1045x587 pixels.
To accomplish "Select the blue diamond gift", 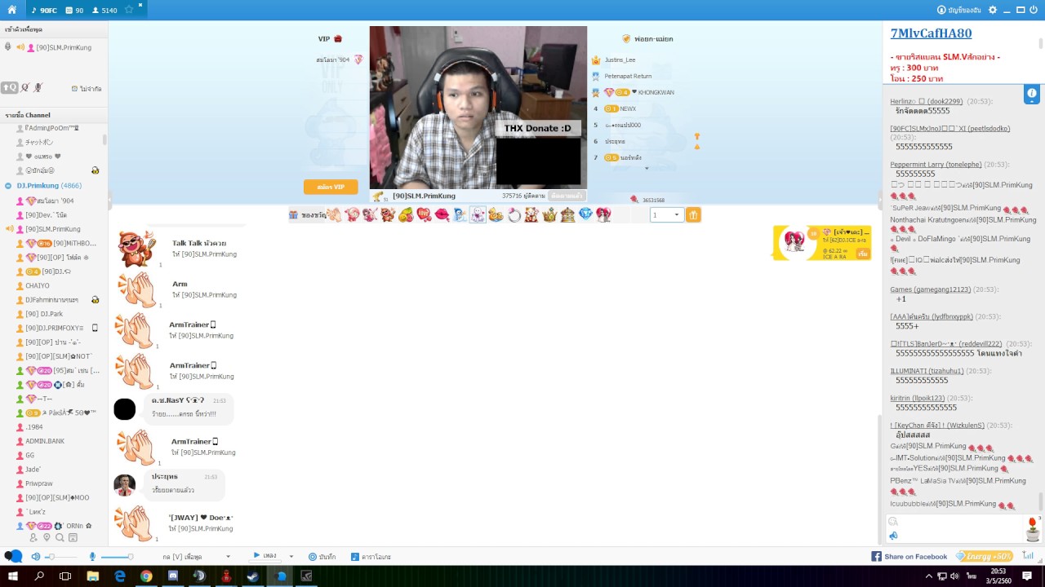I will (x=585, y=214).
